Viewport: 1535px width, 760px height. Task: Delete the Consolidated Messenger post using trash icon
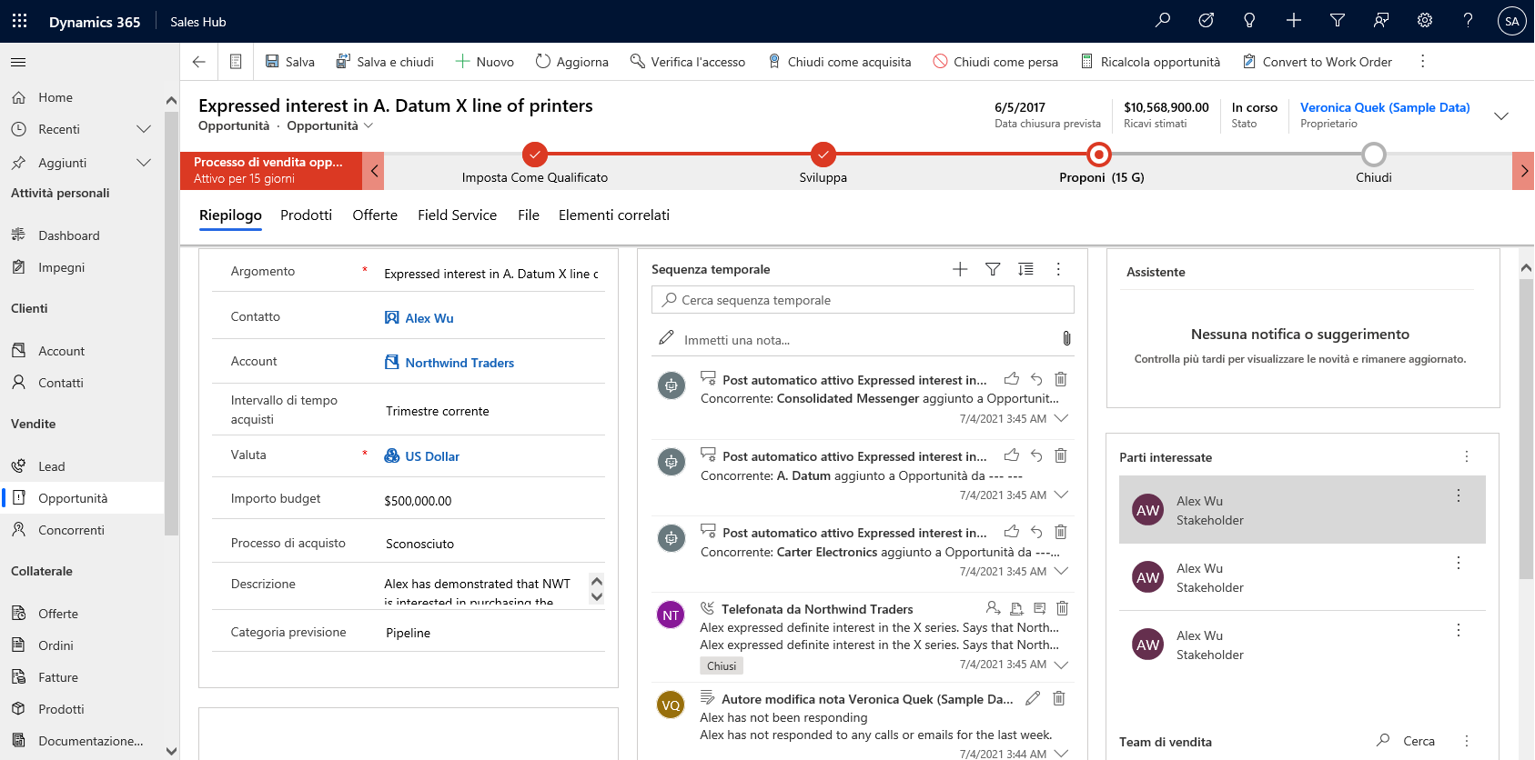1060,379
